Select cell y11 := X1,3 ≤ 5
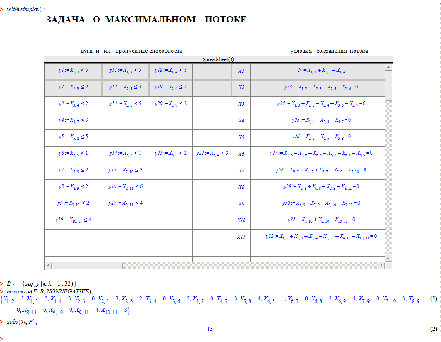Screen dimensions: 441x342 coord(126,72)
